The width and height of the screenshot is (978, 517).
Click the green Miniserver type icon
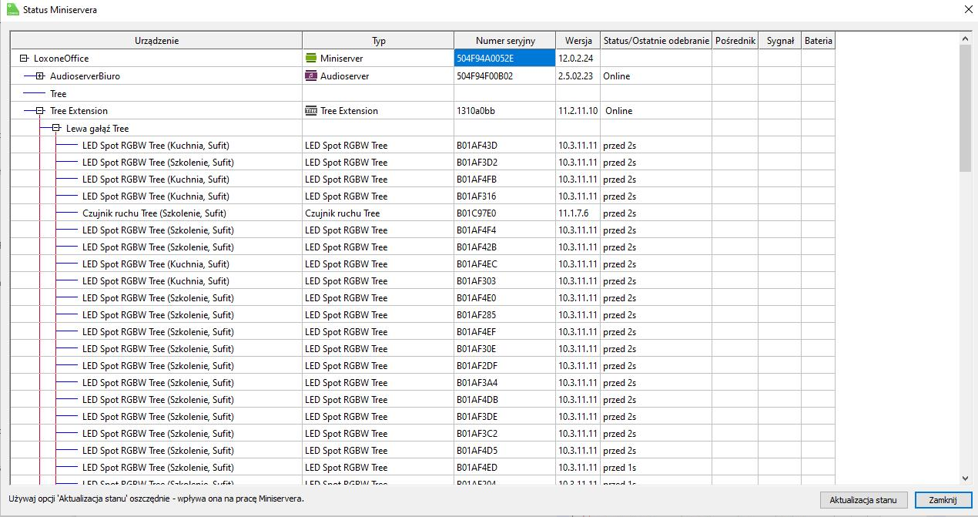pos(311,58)
